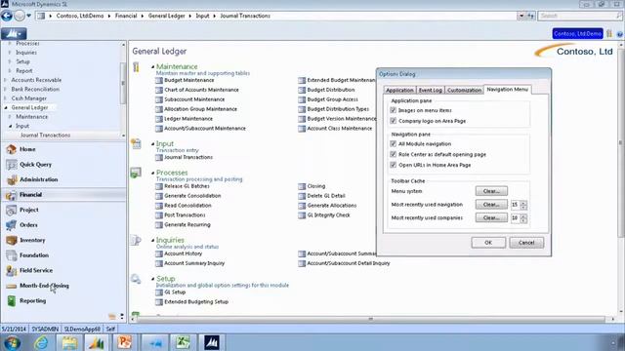
Task: Clear most recently used companies
Action: [x=491, y=218]
